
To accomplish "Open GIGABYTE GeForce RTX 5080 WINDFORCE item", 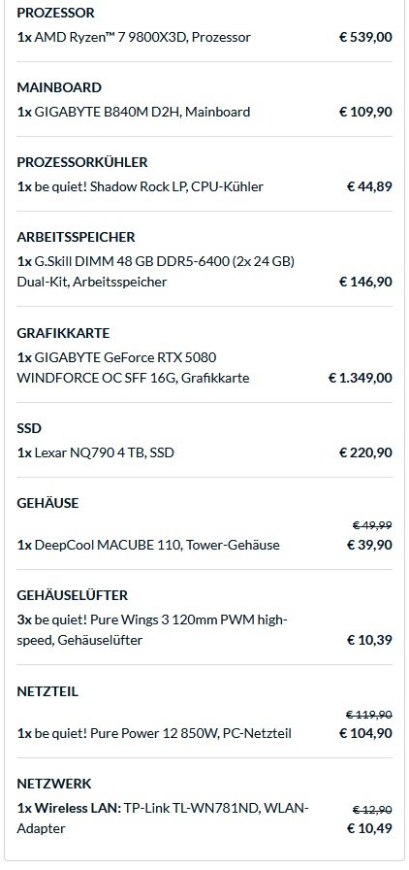I will click(133, 367).
